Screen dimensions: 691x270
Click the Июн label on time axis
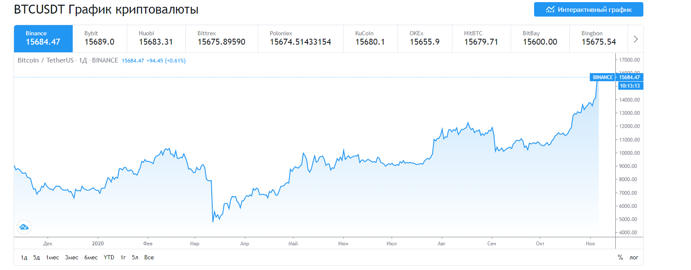(343, 244)
